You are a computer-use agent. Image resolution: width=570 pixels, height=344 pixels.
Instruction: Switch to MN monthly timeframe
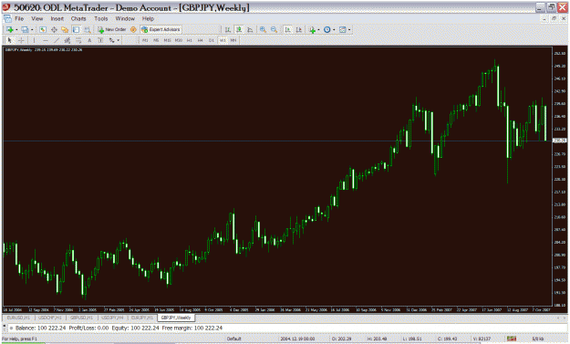point(233,40)
